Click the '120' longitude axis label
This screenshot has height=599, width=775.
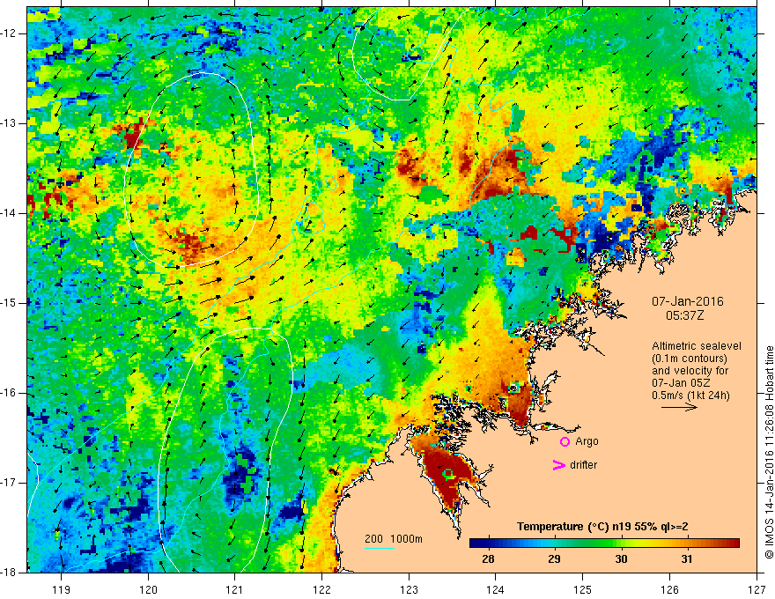point(148,589)
